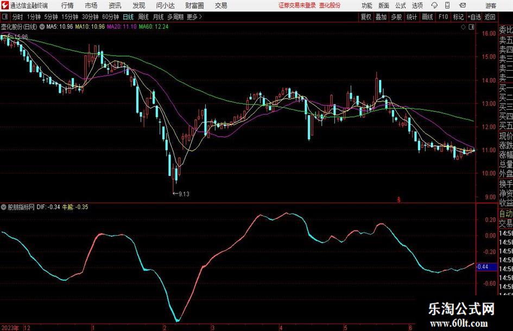Open the mail envelope icon

click(463, 5)
